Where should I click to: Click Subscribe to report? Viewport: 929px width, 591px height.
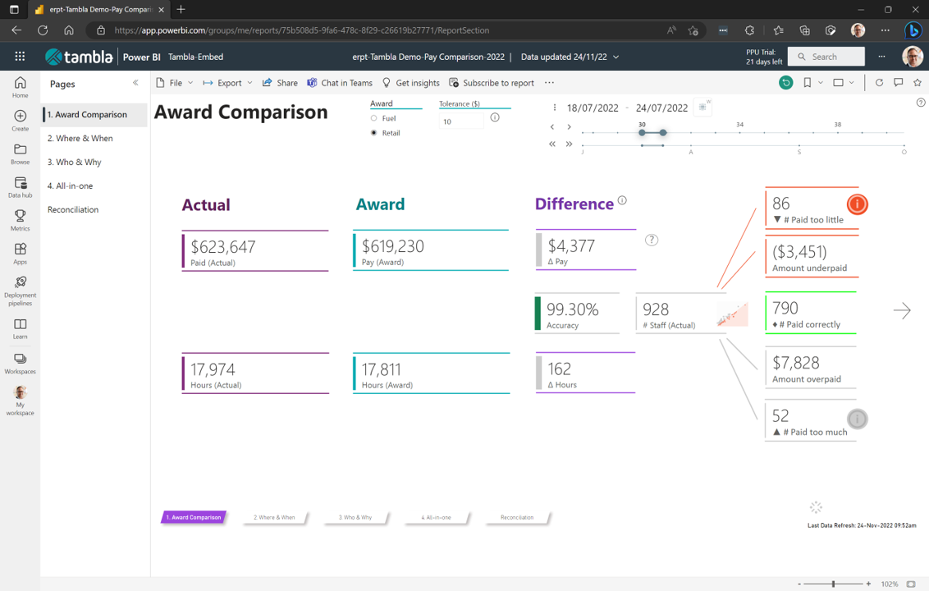[x=492, y=83]
